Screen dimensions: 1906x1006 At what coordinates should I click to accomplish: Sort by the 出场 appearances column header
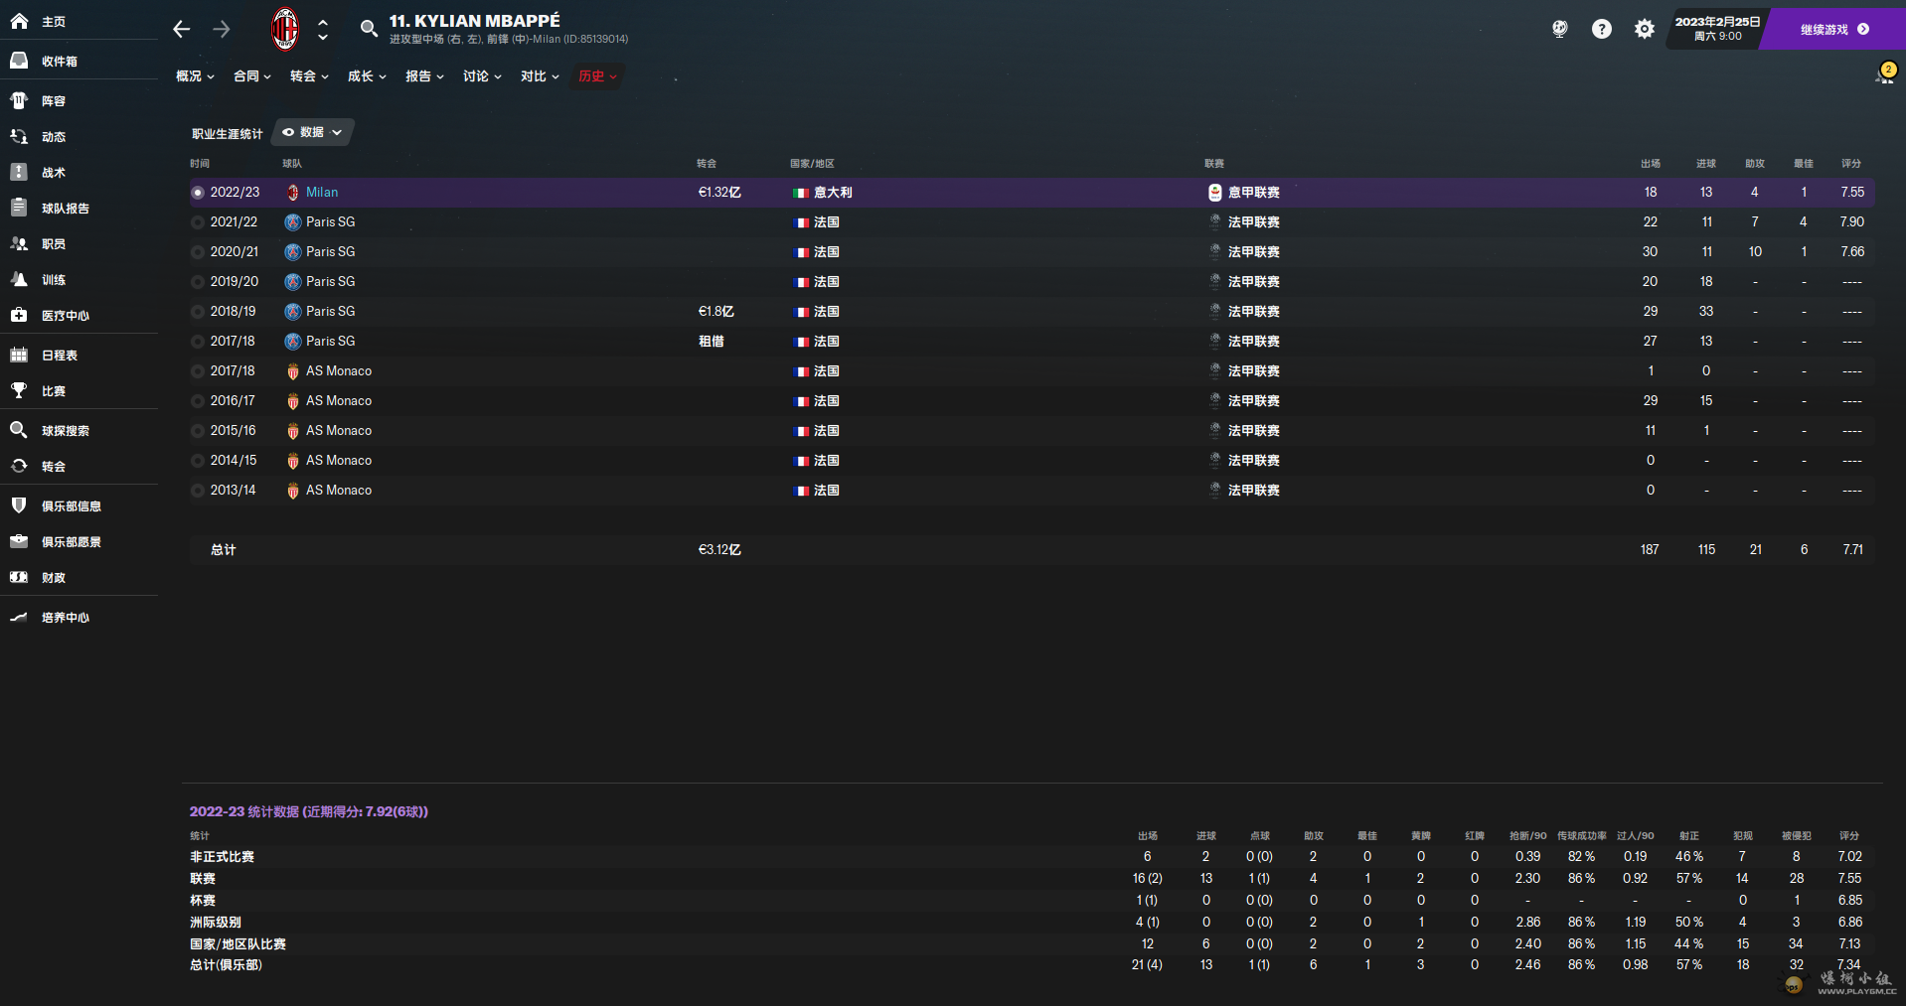[x=1651, y=164]
